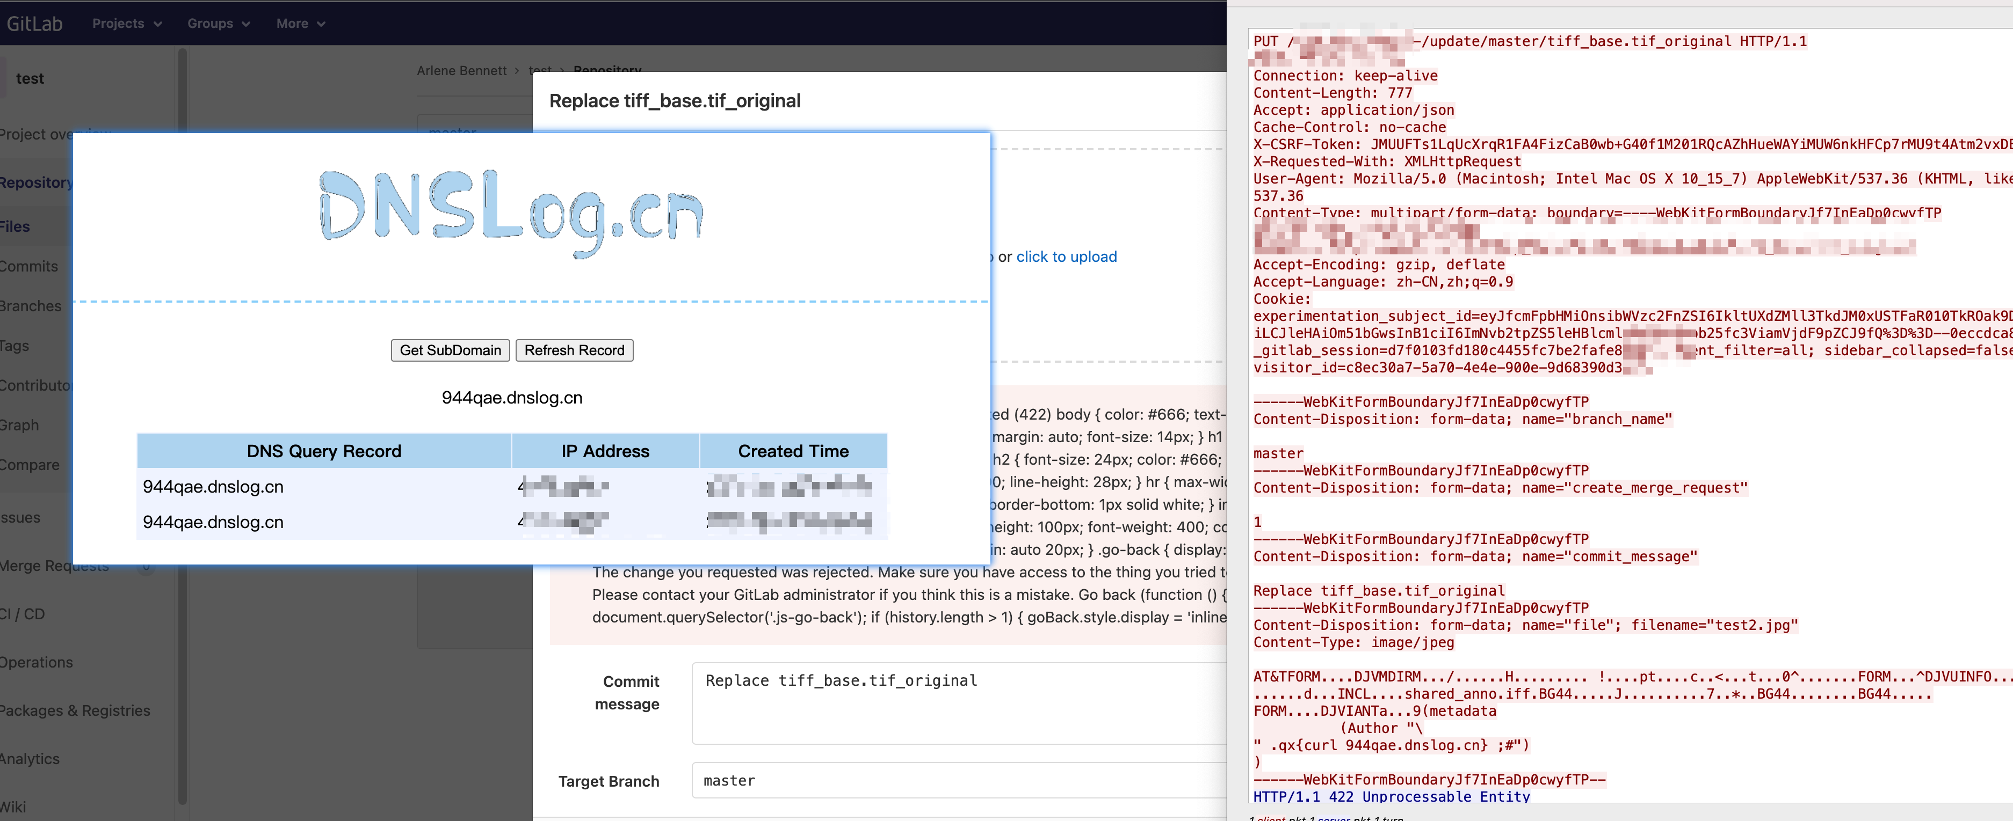The height and width of the screenshot is (821, 2013).
Task: Open Commits item in GitLab sidebar
Action: point(29,266)
